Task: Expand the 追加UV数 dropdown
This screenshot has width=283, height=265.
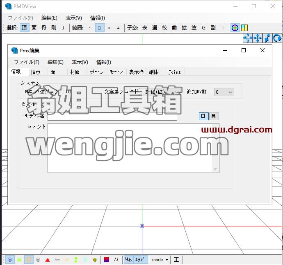Action: tap(224, 92)
